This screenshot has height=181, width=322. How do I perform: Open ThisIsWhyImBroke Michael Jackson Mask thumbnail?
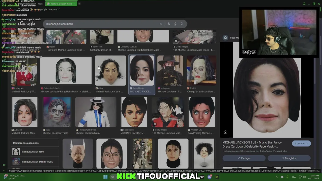click(x=96, y=112)
